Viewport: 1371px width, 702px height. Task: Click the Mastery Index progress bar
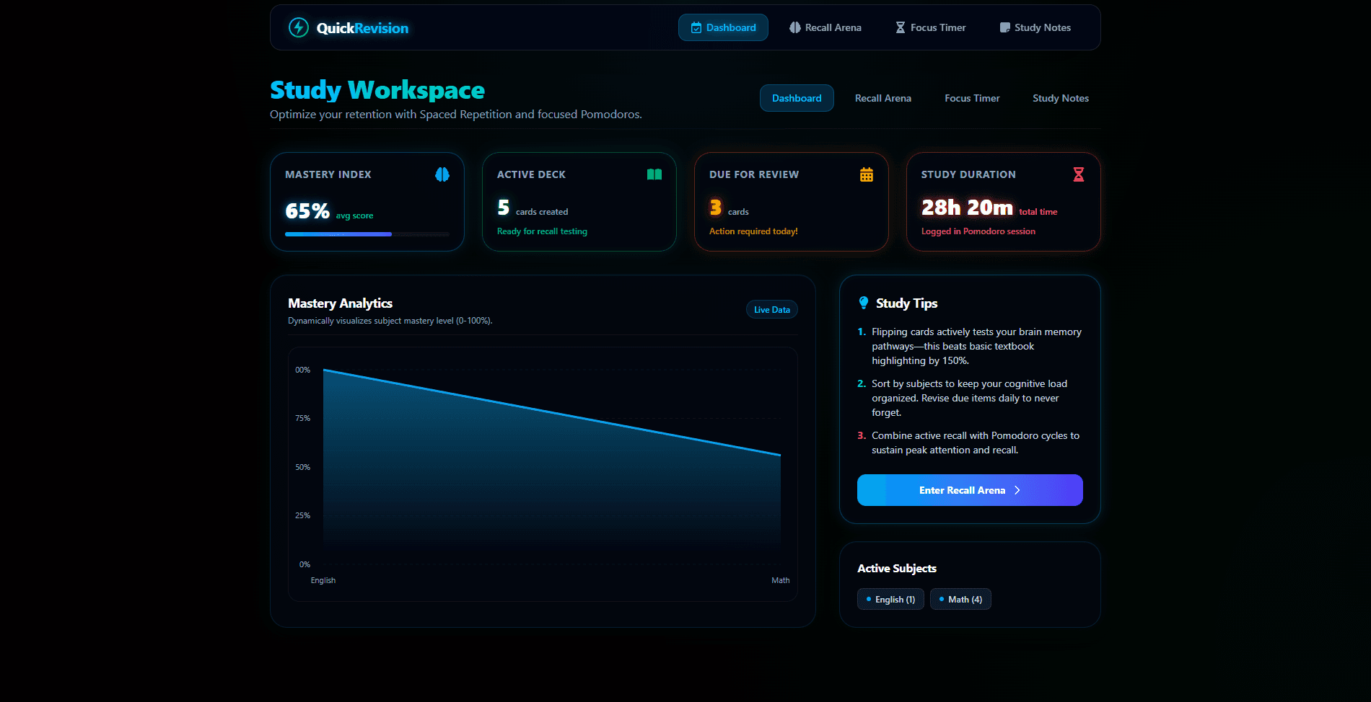(x=367, y=234)
